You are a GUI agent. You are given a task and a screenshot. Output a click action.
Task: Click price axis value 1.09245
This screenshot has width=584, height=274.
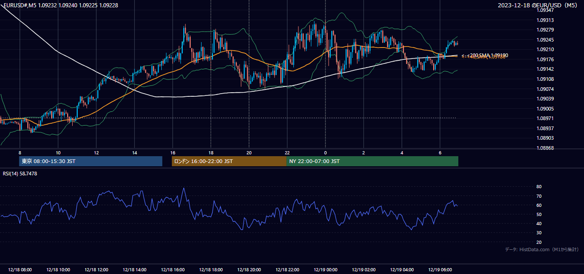[x=545, y=40]
